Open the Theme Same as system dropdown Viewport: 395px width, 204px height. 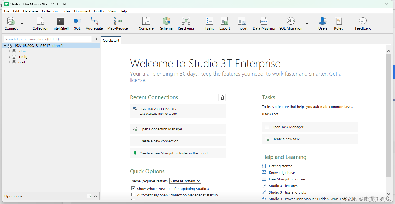click(x=185, y=181)
